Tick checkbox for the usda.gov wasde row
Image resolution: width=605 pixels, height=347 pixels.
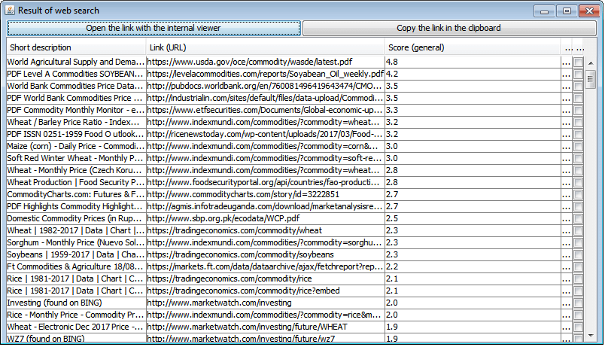(x=578, y=62)
